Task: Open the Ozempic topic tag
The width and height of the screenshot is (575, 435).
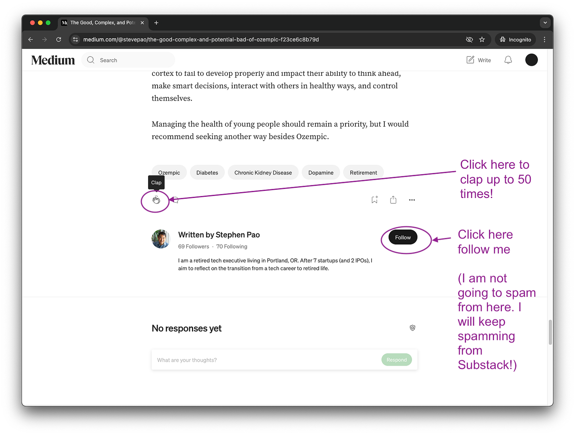Action: [169, 172]
